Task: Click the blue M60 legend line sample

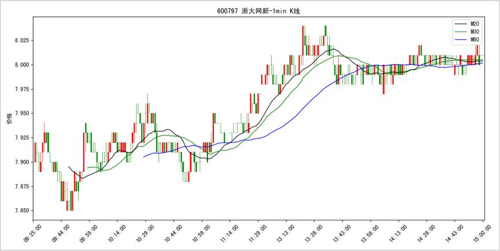Action: (x=461, y=40)
